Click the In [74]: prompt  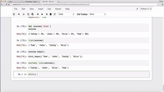[x=22, y=52]
